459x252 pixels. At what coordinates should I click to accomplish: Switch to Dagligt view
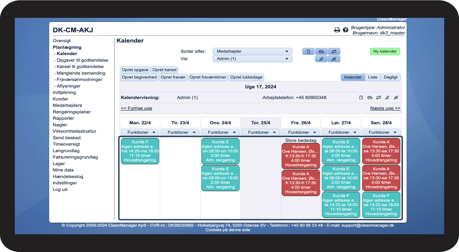(x=390, y=77)
